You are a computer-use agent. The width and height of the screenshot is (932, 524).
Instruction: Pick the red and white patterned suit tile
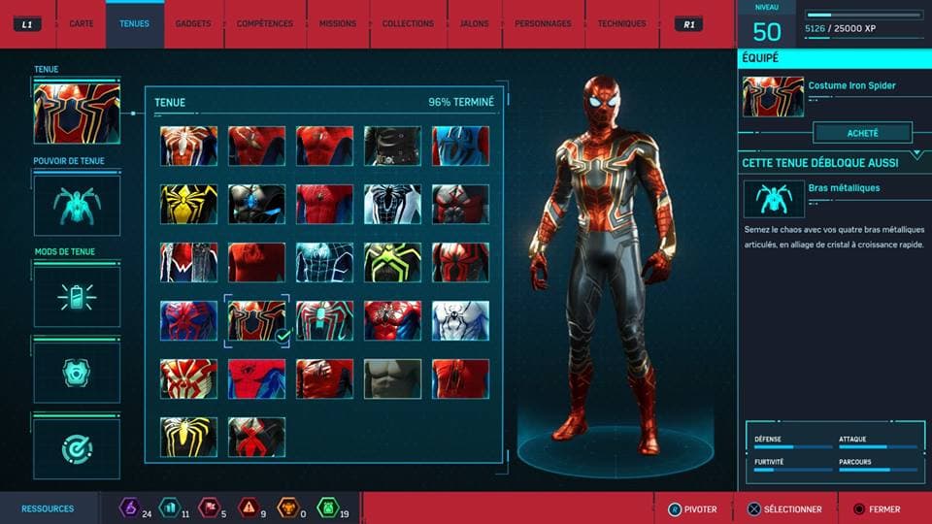(x=188, y=378)
